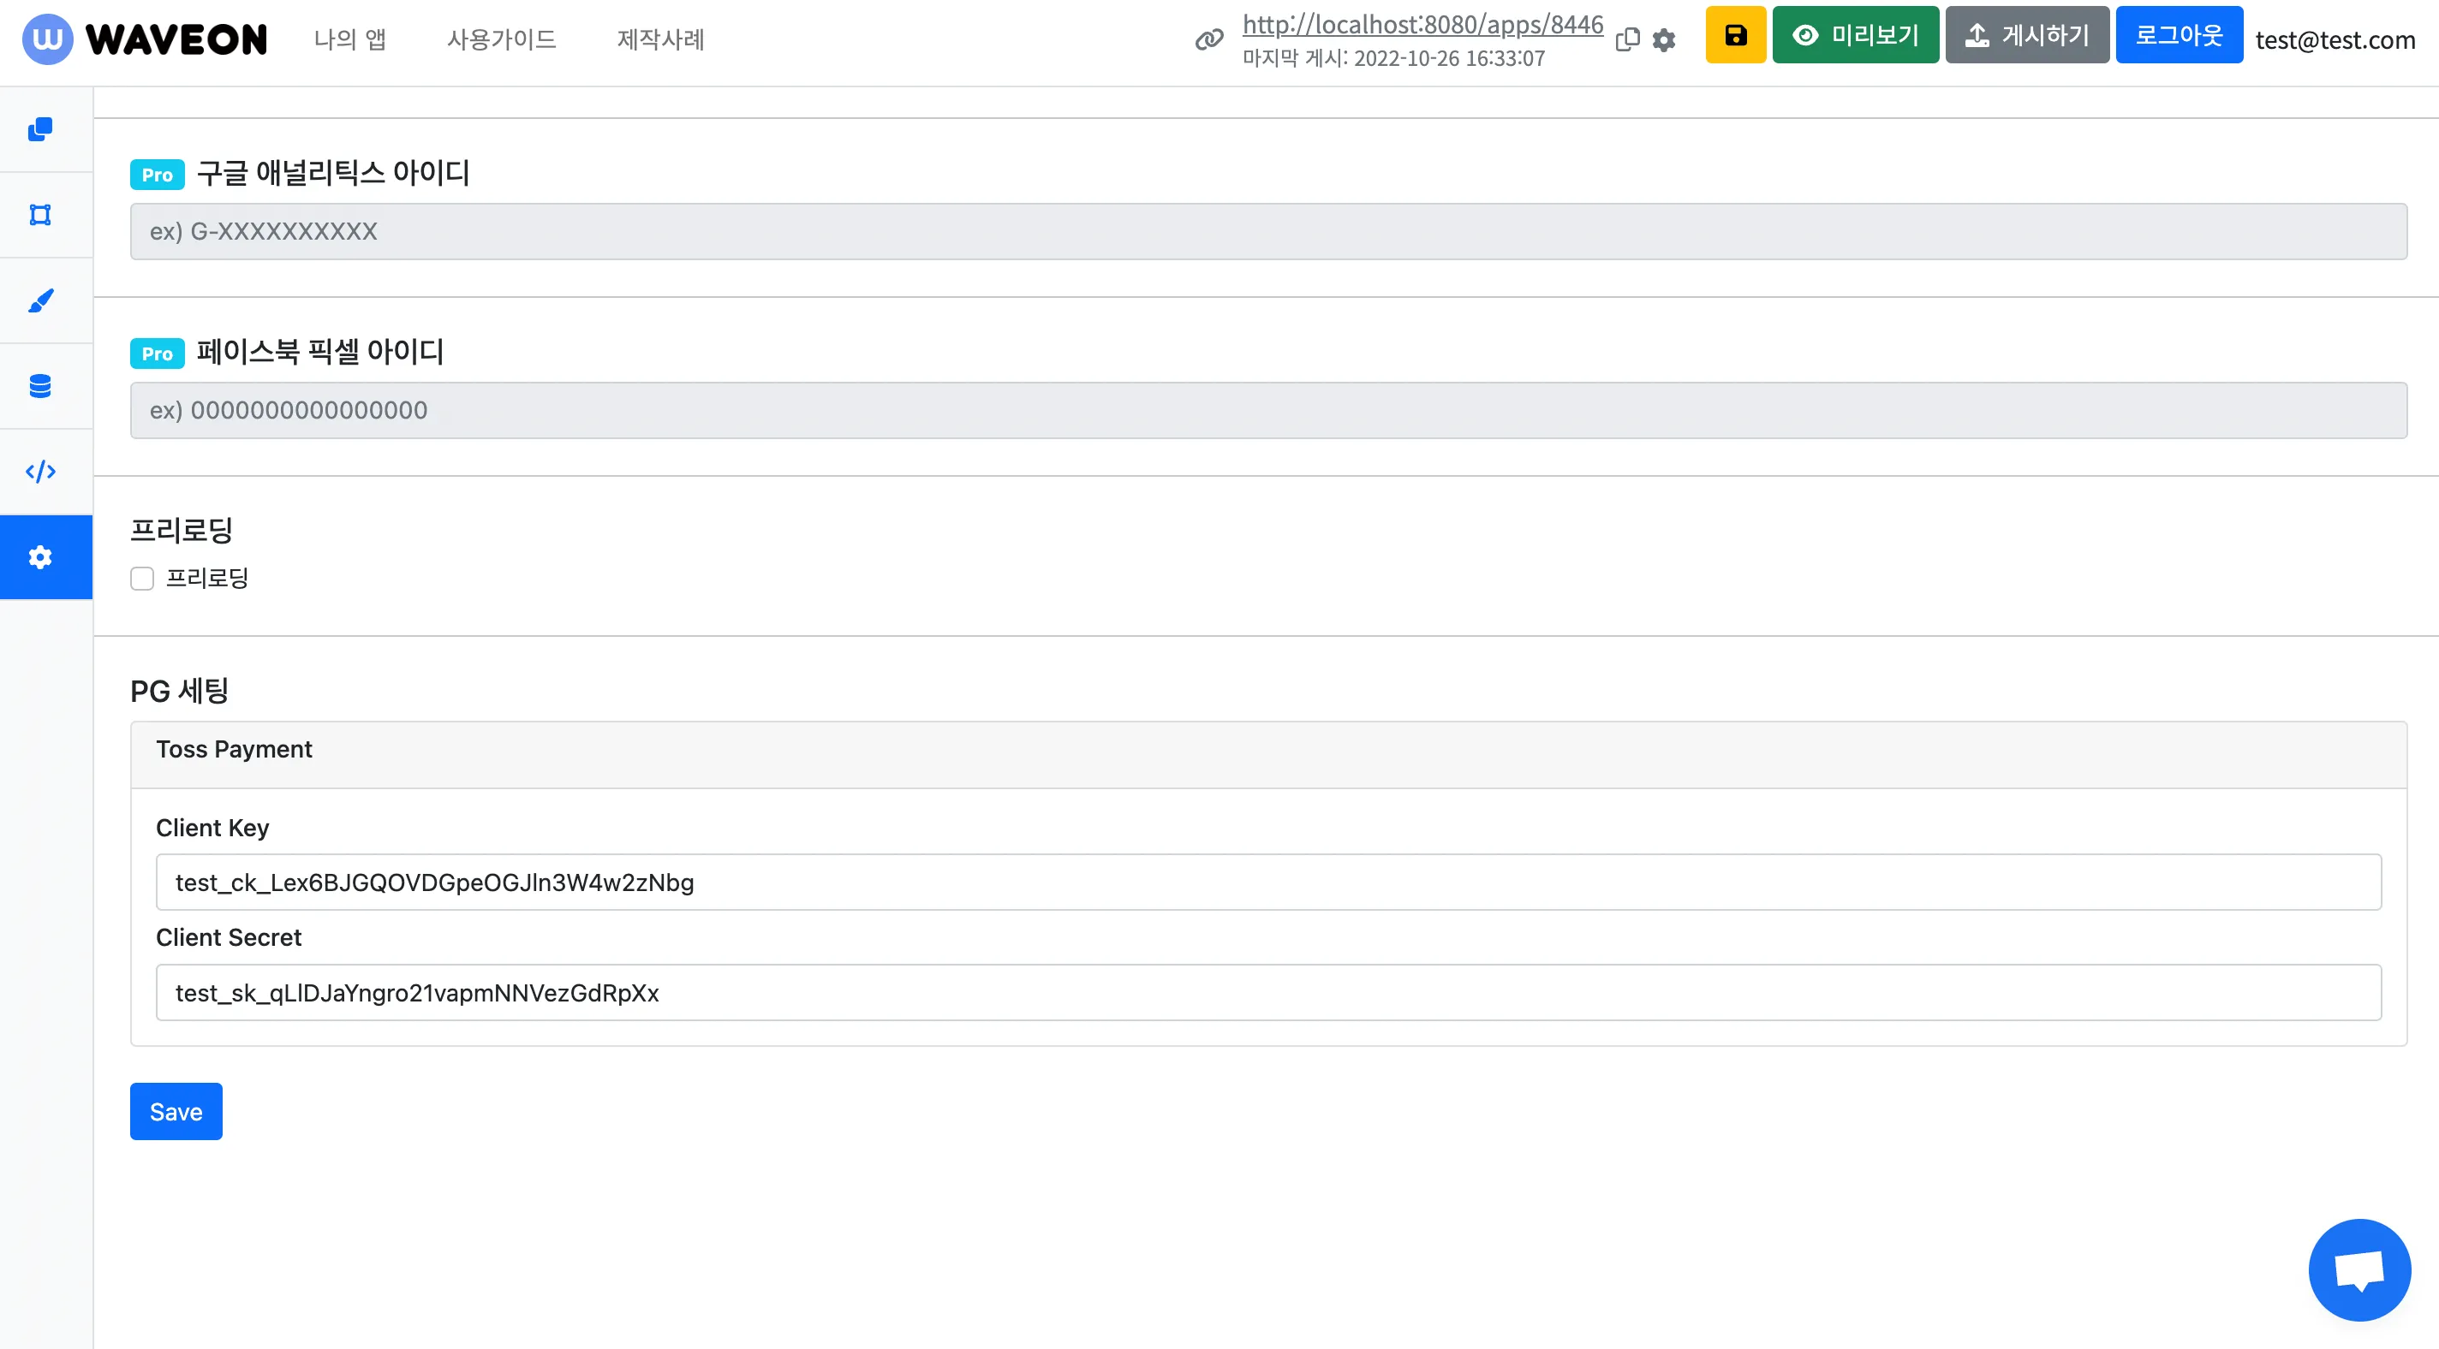This screenshot has height=1349, width=2439.
Task: Select the settings gear in sidebar
Action: (x=39, y=557)
